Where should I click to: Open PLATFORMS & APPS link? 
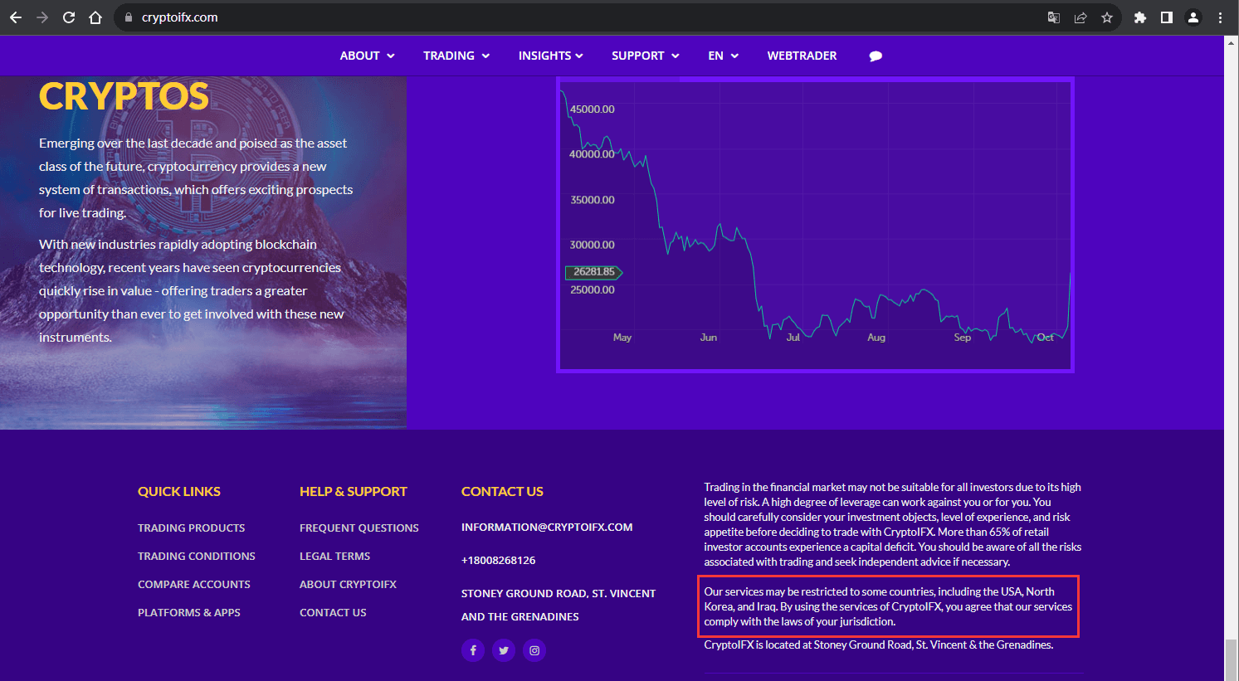189,612
